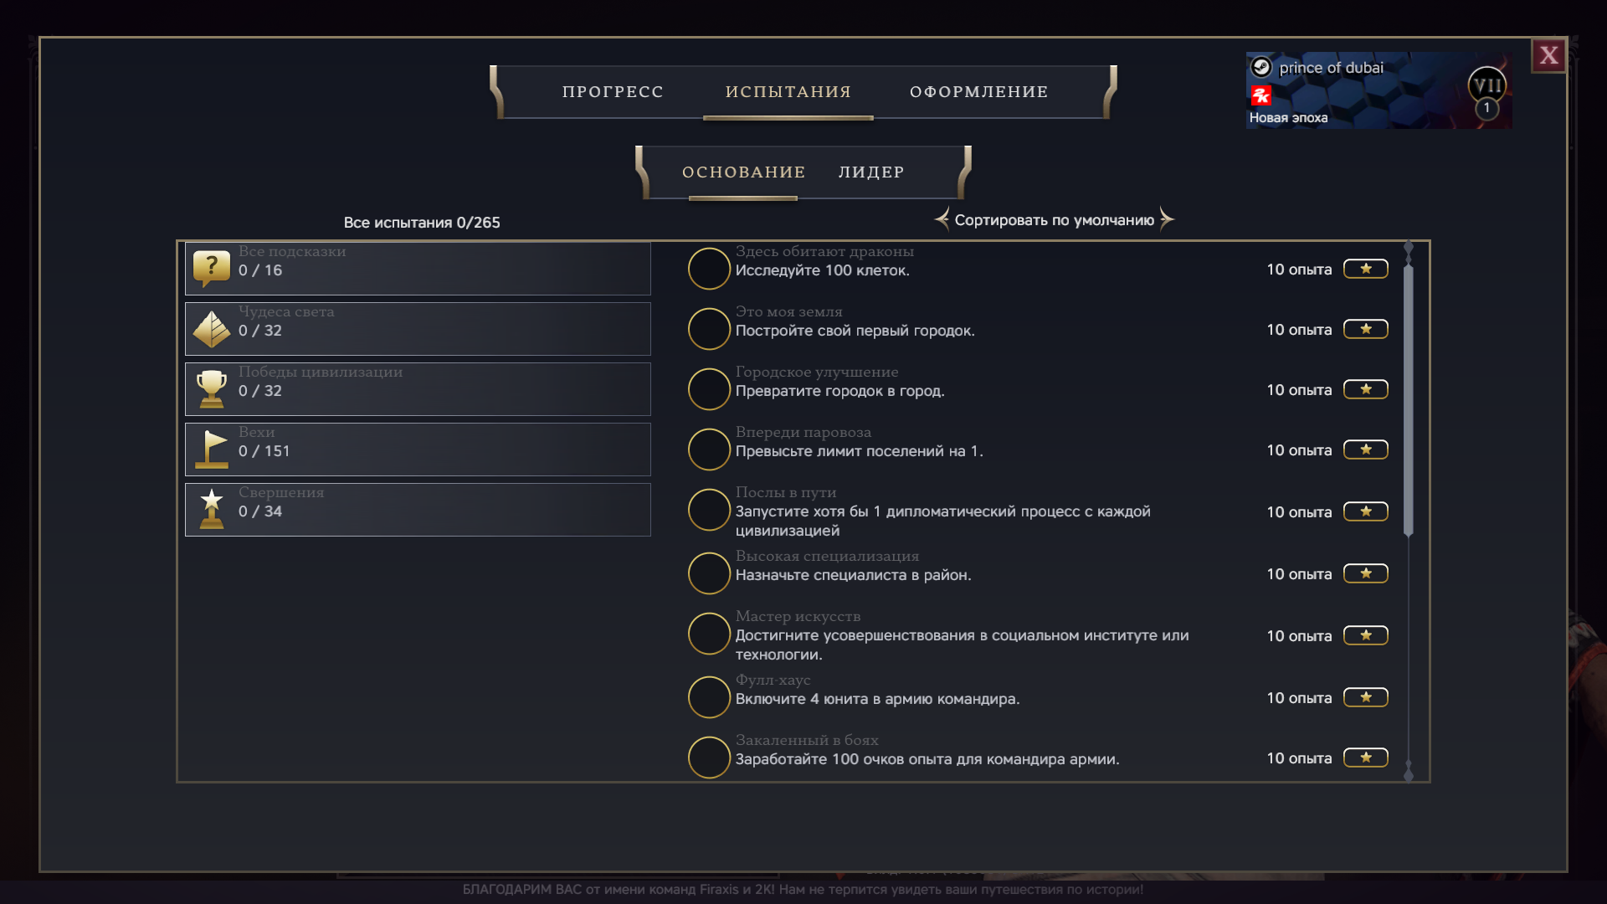Open the Свершения star statue category
The image size is (1607, 904).
[x=418, y=510]
